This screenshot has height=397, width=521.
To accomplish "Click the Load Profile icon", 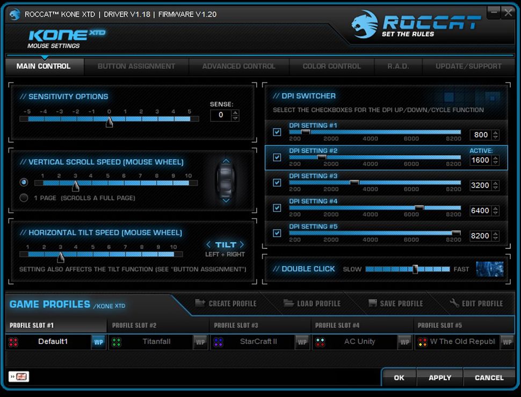I will pyautogui.click(x=290, y=303).
